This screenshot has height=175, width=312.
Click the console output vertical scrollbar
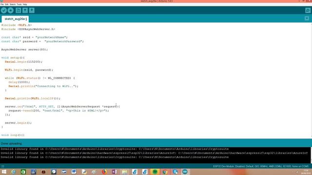(x=311, y=155)
